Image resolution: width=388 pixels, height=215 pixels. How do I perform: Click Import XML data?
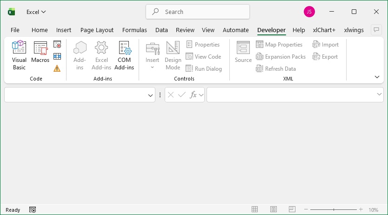point(326,45)
